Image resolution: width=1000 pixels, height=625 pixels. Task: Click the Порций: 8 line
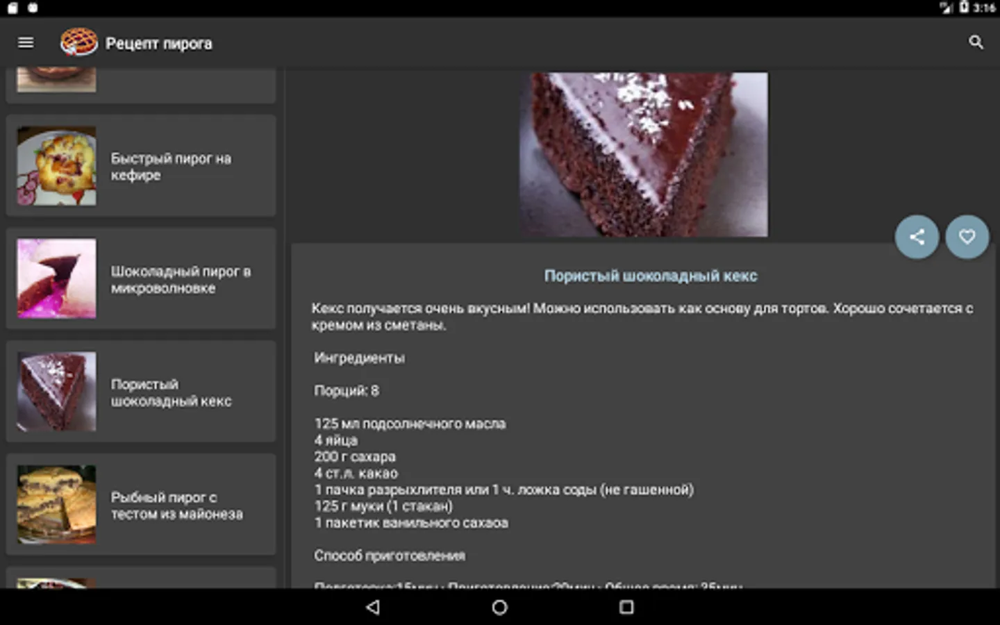click(347, 391)
